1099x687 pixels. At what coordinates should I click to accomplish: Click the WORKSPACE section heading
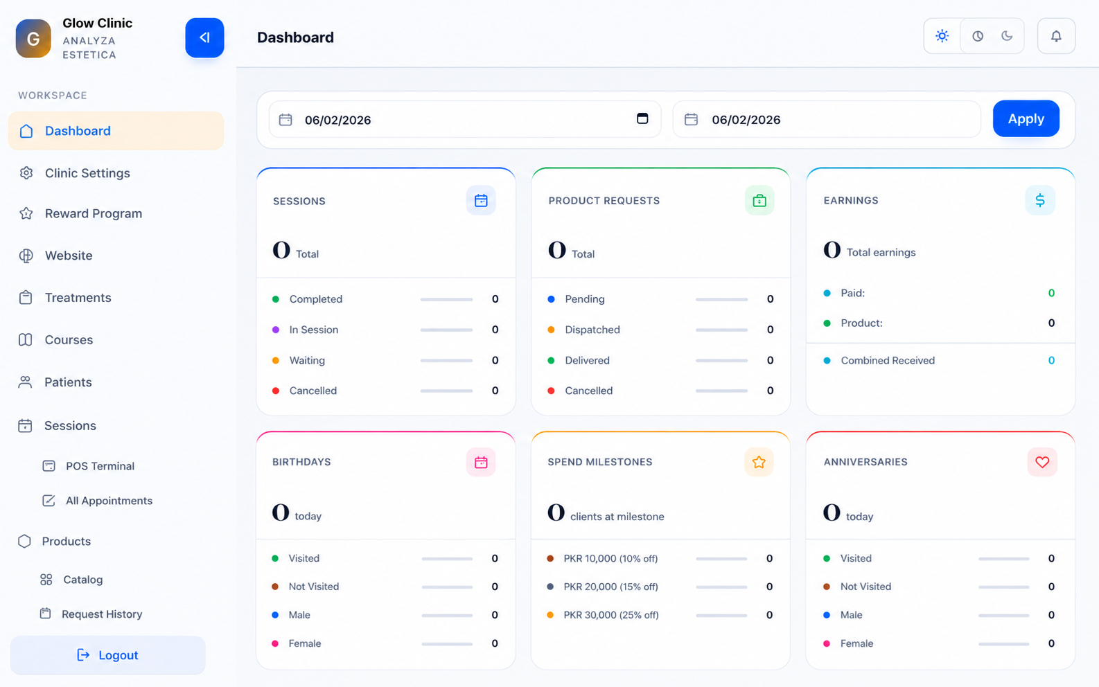click(x=53, y=96)
